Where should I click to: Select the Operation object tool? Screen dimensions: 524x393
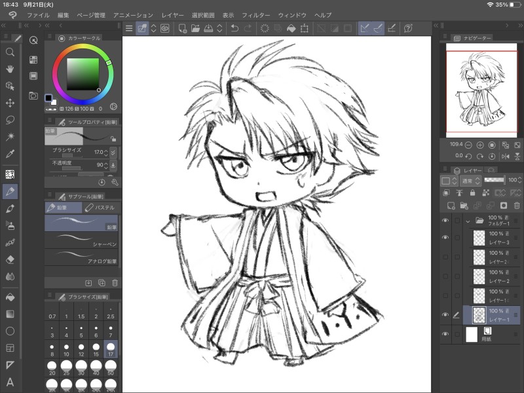coord(10,86)
